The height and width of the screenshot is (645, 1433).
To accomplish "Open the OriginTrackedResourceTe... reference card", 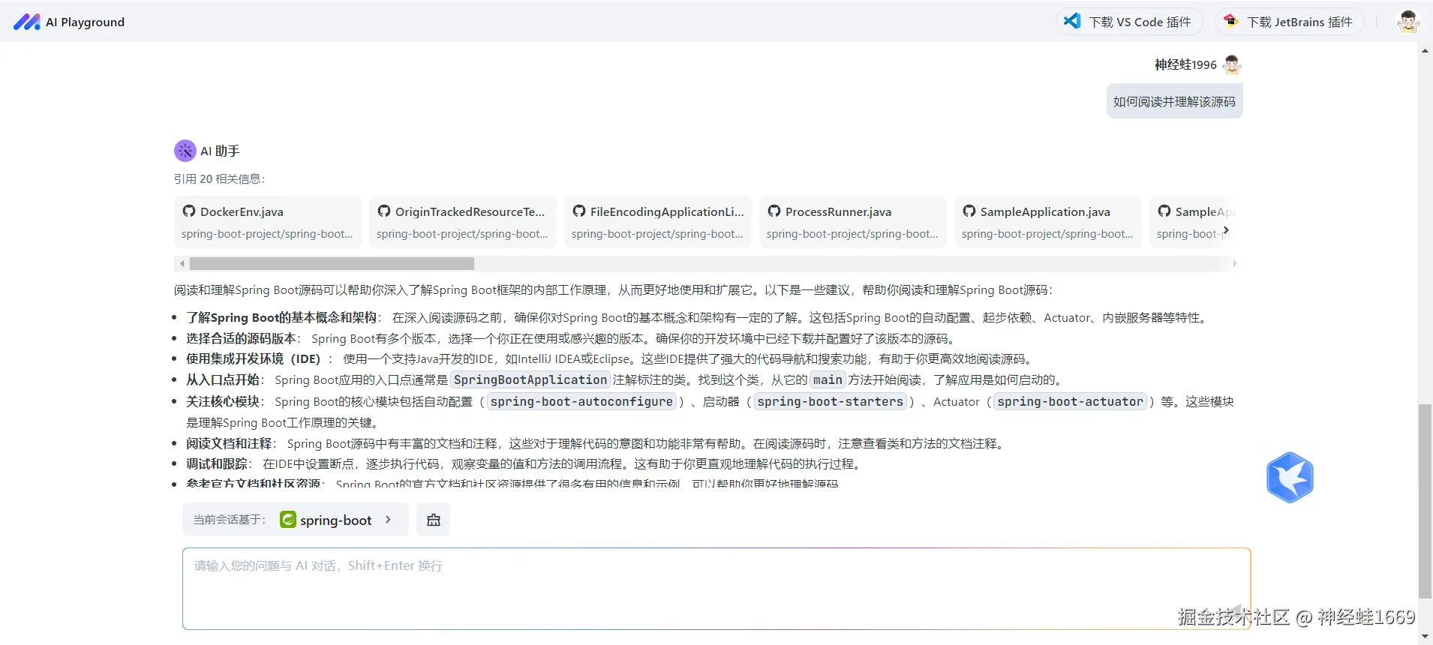I will tap(463, 222).
